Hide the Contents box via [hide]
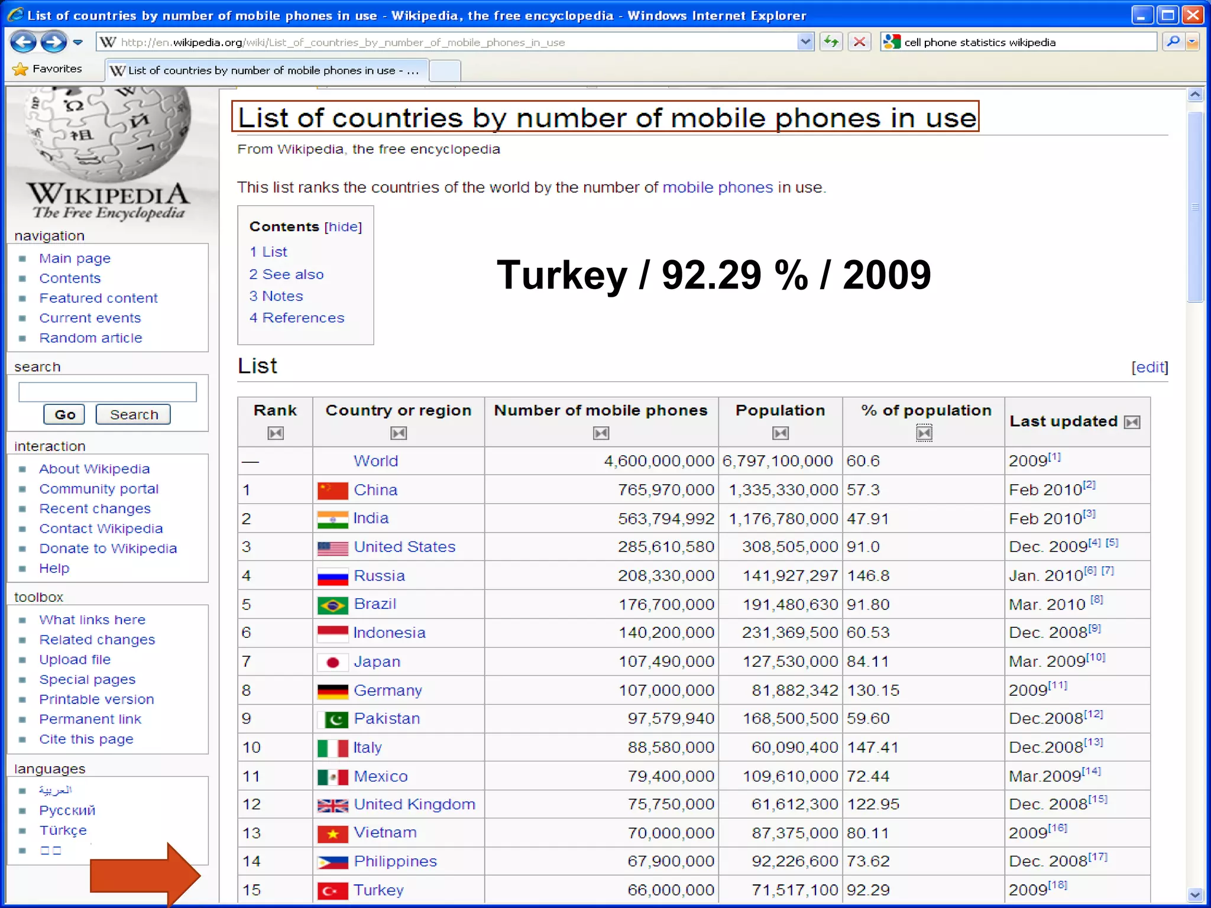The image size is (1211, 908). click(343, 226)
